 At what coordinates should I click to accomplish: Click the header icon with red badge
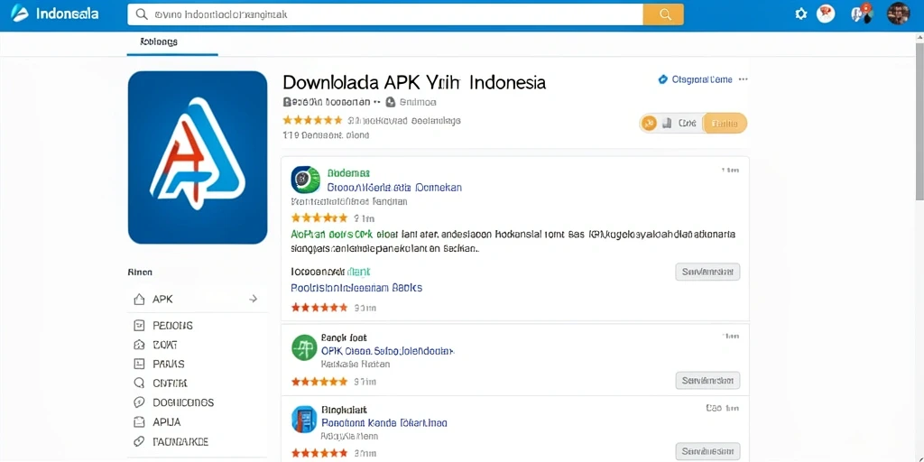click(x=861, y=14)
